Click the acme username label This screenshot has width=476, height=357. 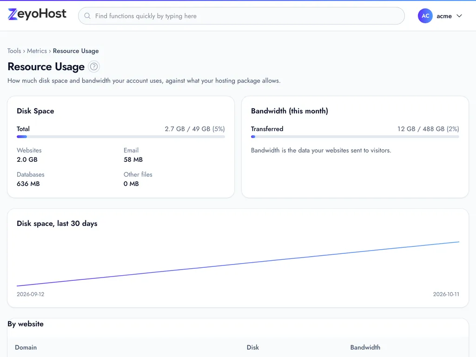(x=444, y=16)
